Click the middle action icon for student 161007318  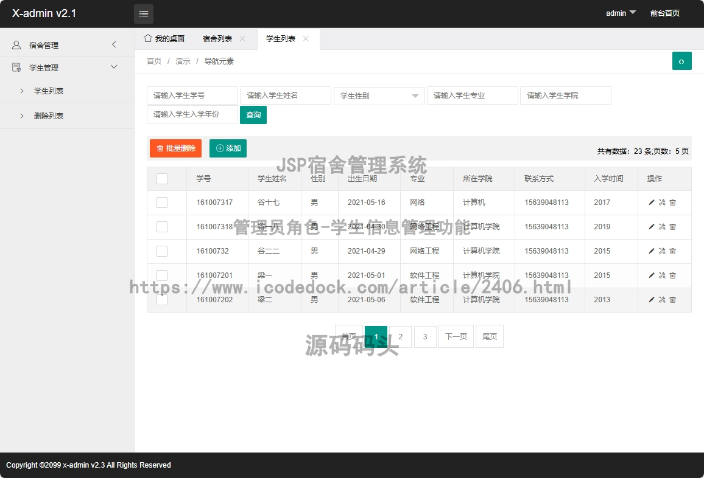(x=662, y=226)
